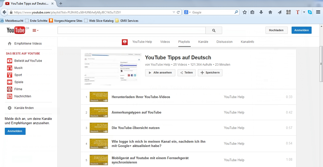Open thumbnail of Anmerkungstypen auf YouTube
This screenshot has width=323, height=167.
pyautogui.click(x=99, y=113)
